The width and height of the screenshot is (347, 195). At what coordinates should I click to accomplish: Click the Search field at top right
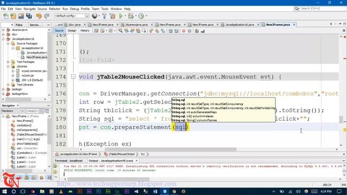pyautogui.click(x=320, y=9)
